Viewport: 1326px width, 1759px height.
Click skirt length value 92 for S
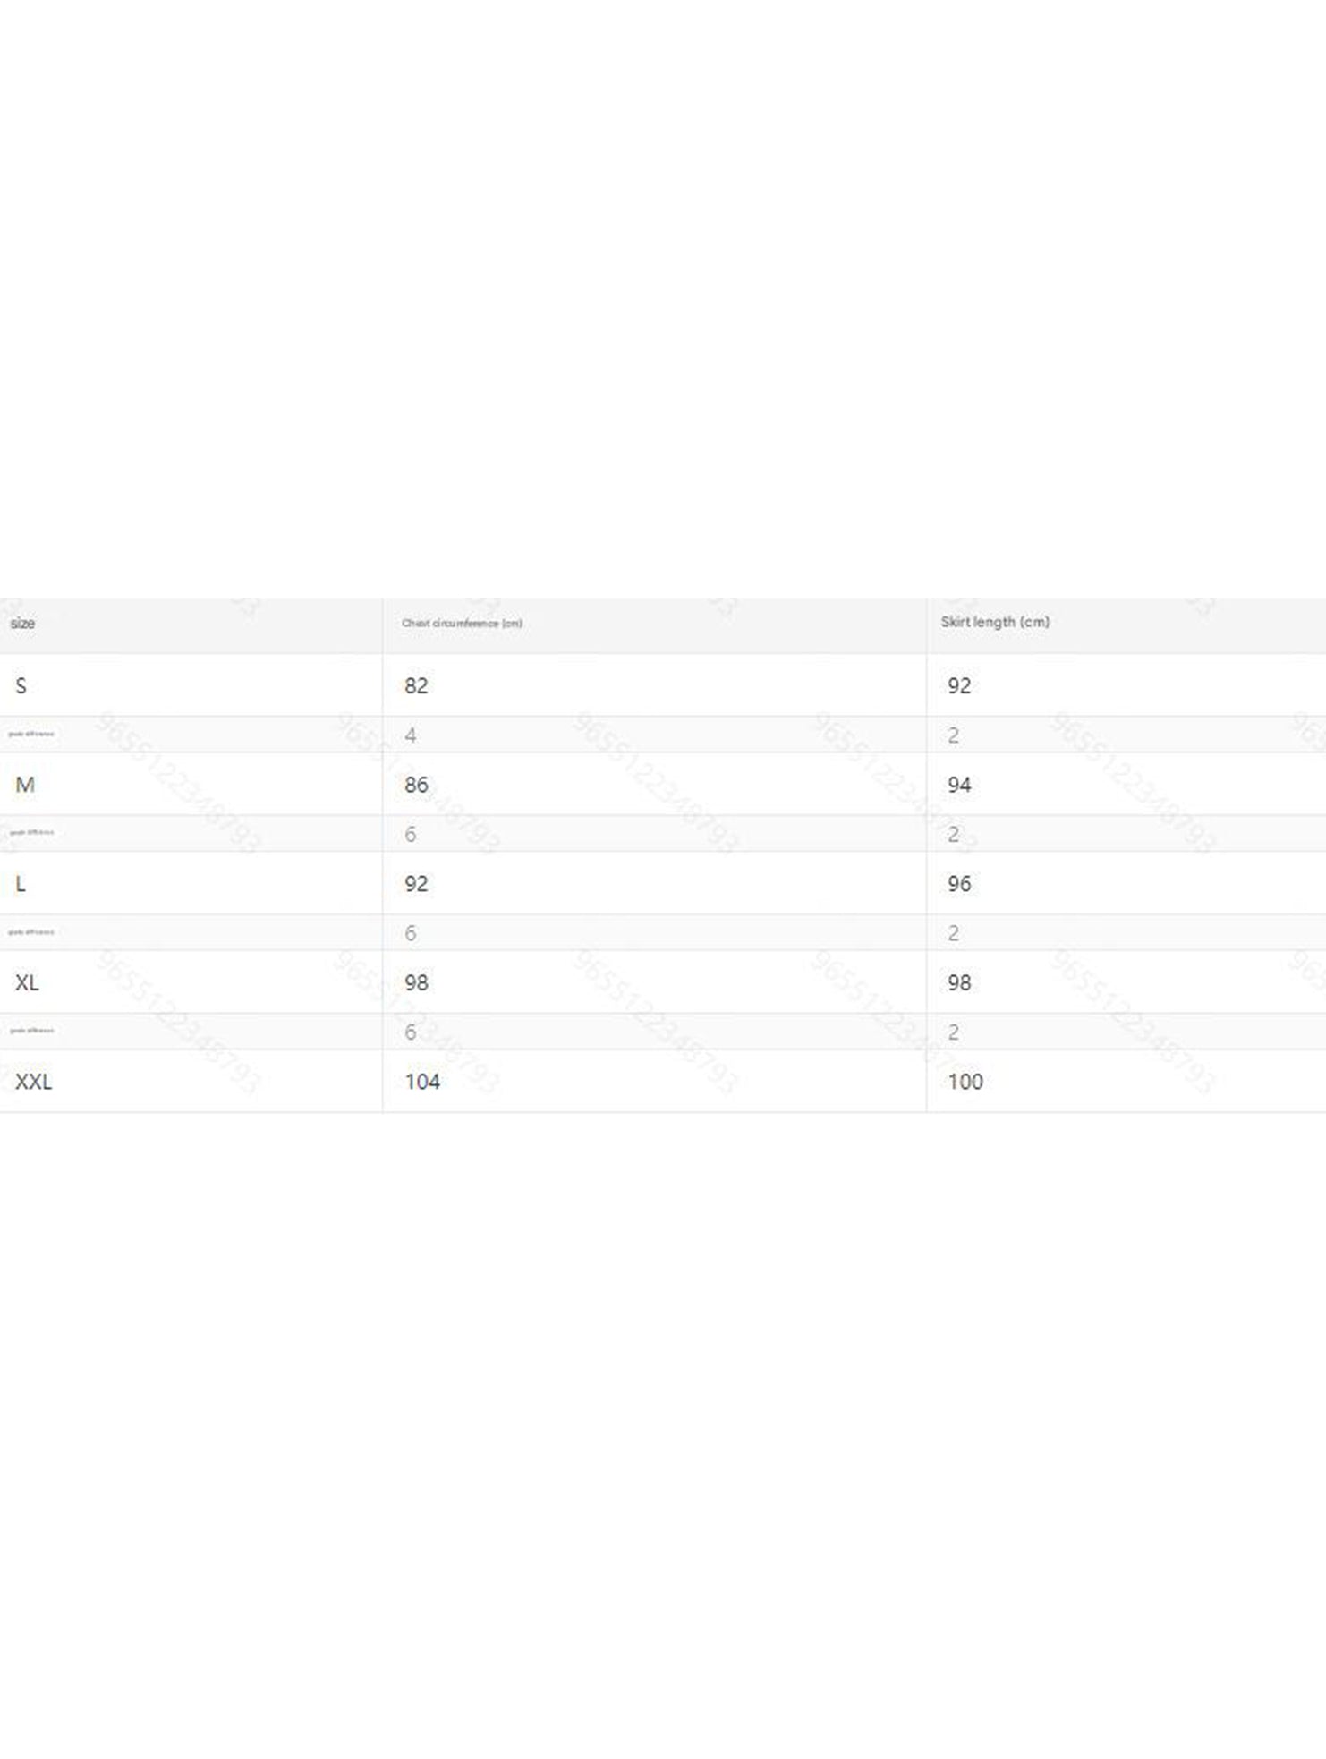pyautogui.click(x=959, y=686)
